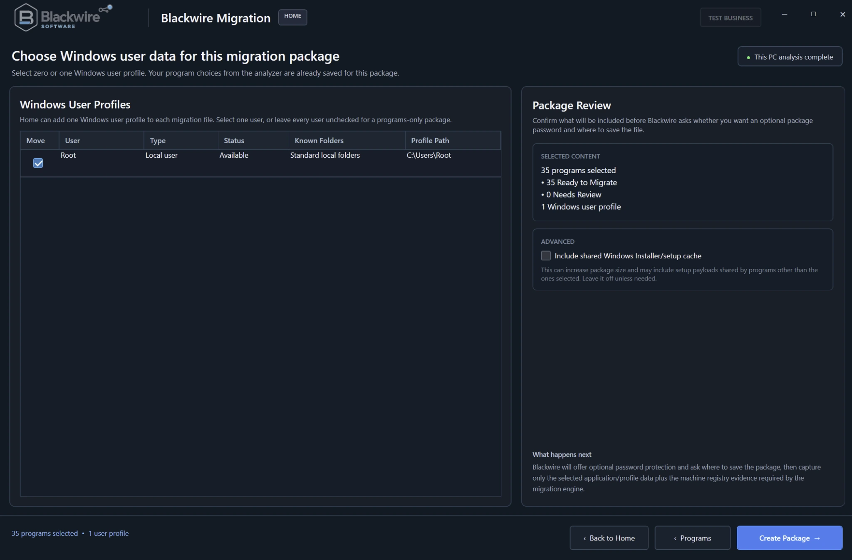Click This PC analysis complete status badge
The image size is (852, 560).
tap(790, 57)
